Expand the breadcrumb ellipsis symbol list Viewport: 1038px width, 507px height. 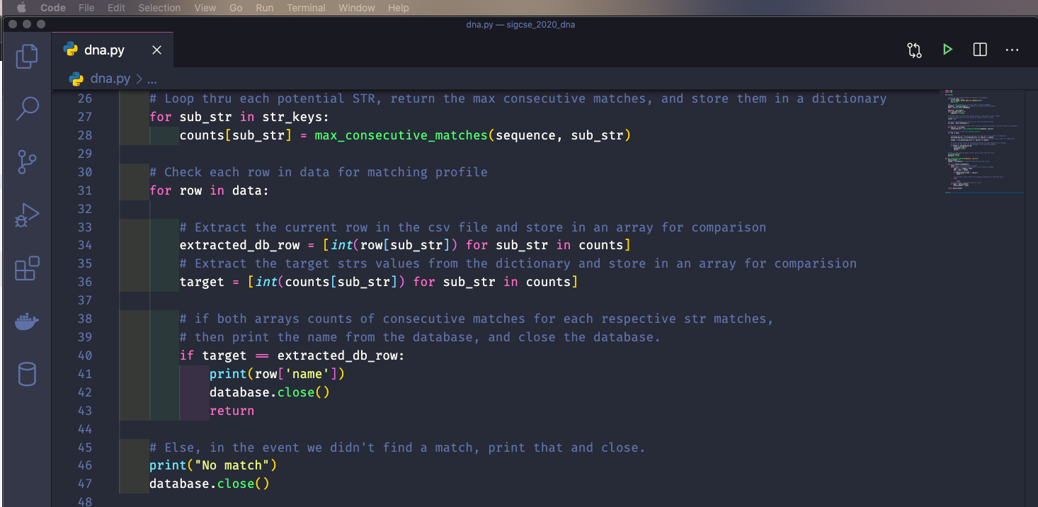tap(152, 79)
